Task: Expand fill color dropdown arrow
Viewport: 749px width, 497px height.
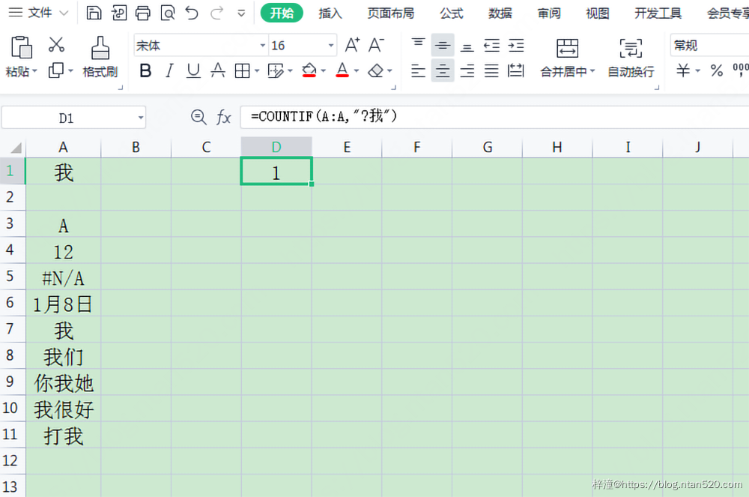Action: (x=324, y=71)
